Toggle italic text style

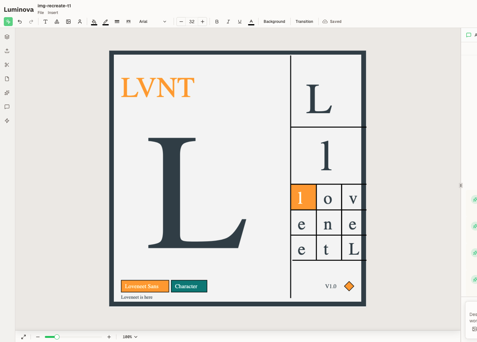pyautogui.click(x=228, y=22)
